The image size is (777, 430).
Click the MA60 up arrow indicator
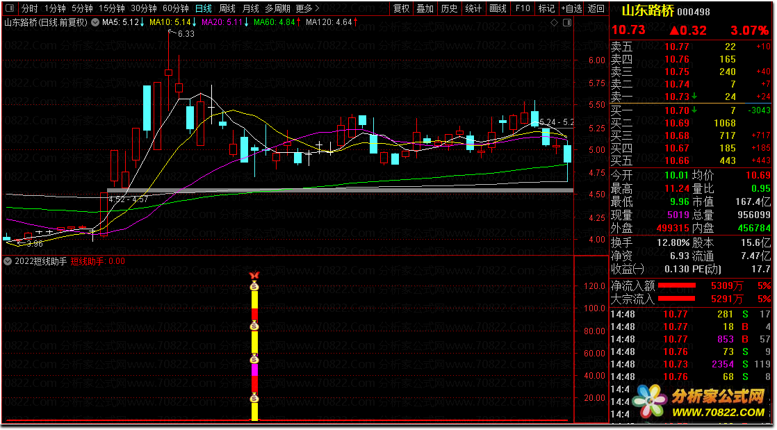coord(298,22)
